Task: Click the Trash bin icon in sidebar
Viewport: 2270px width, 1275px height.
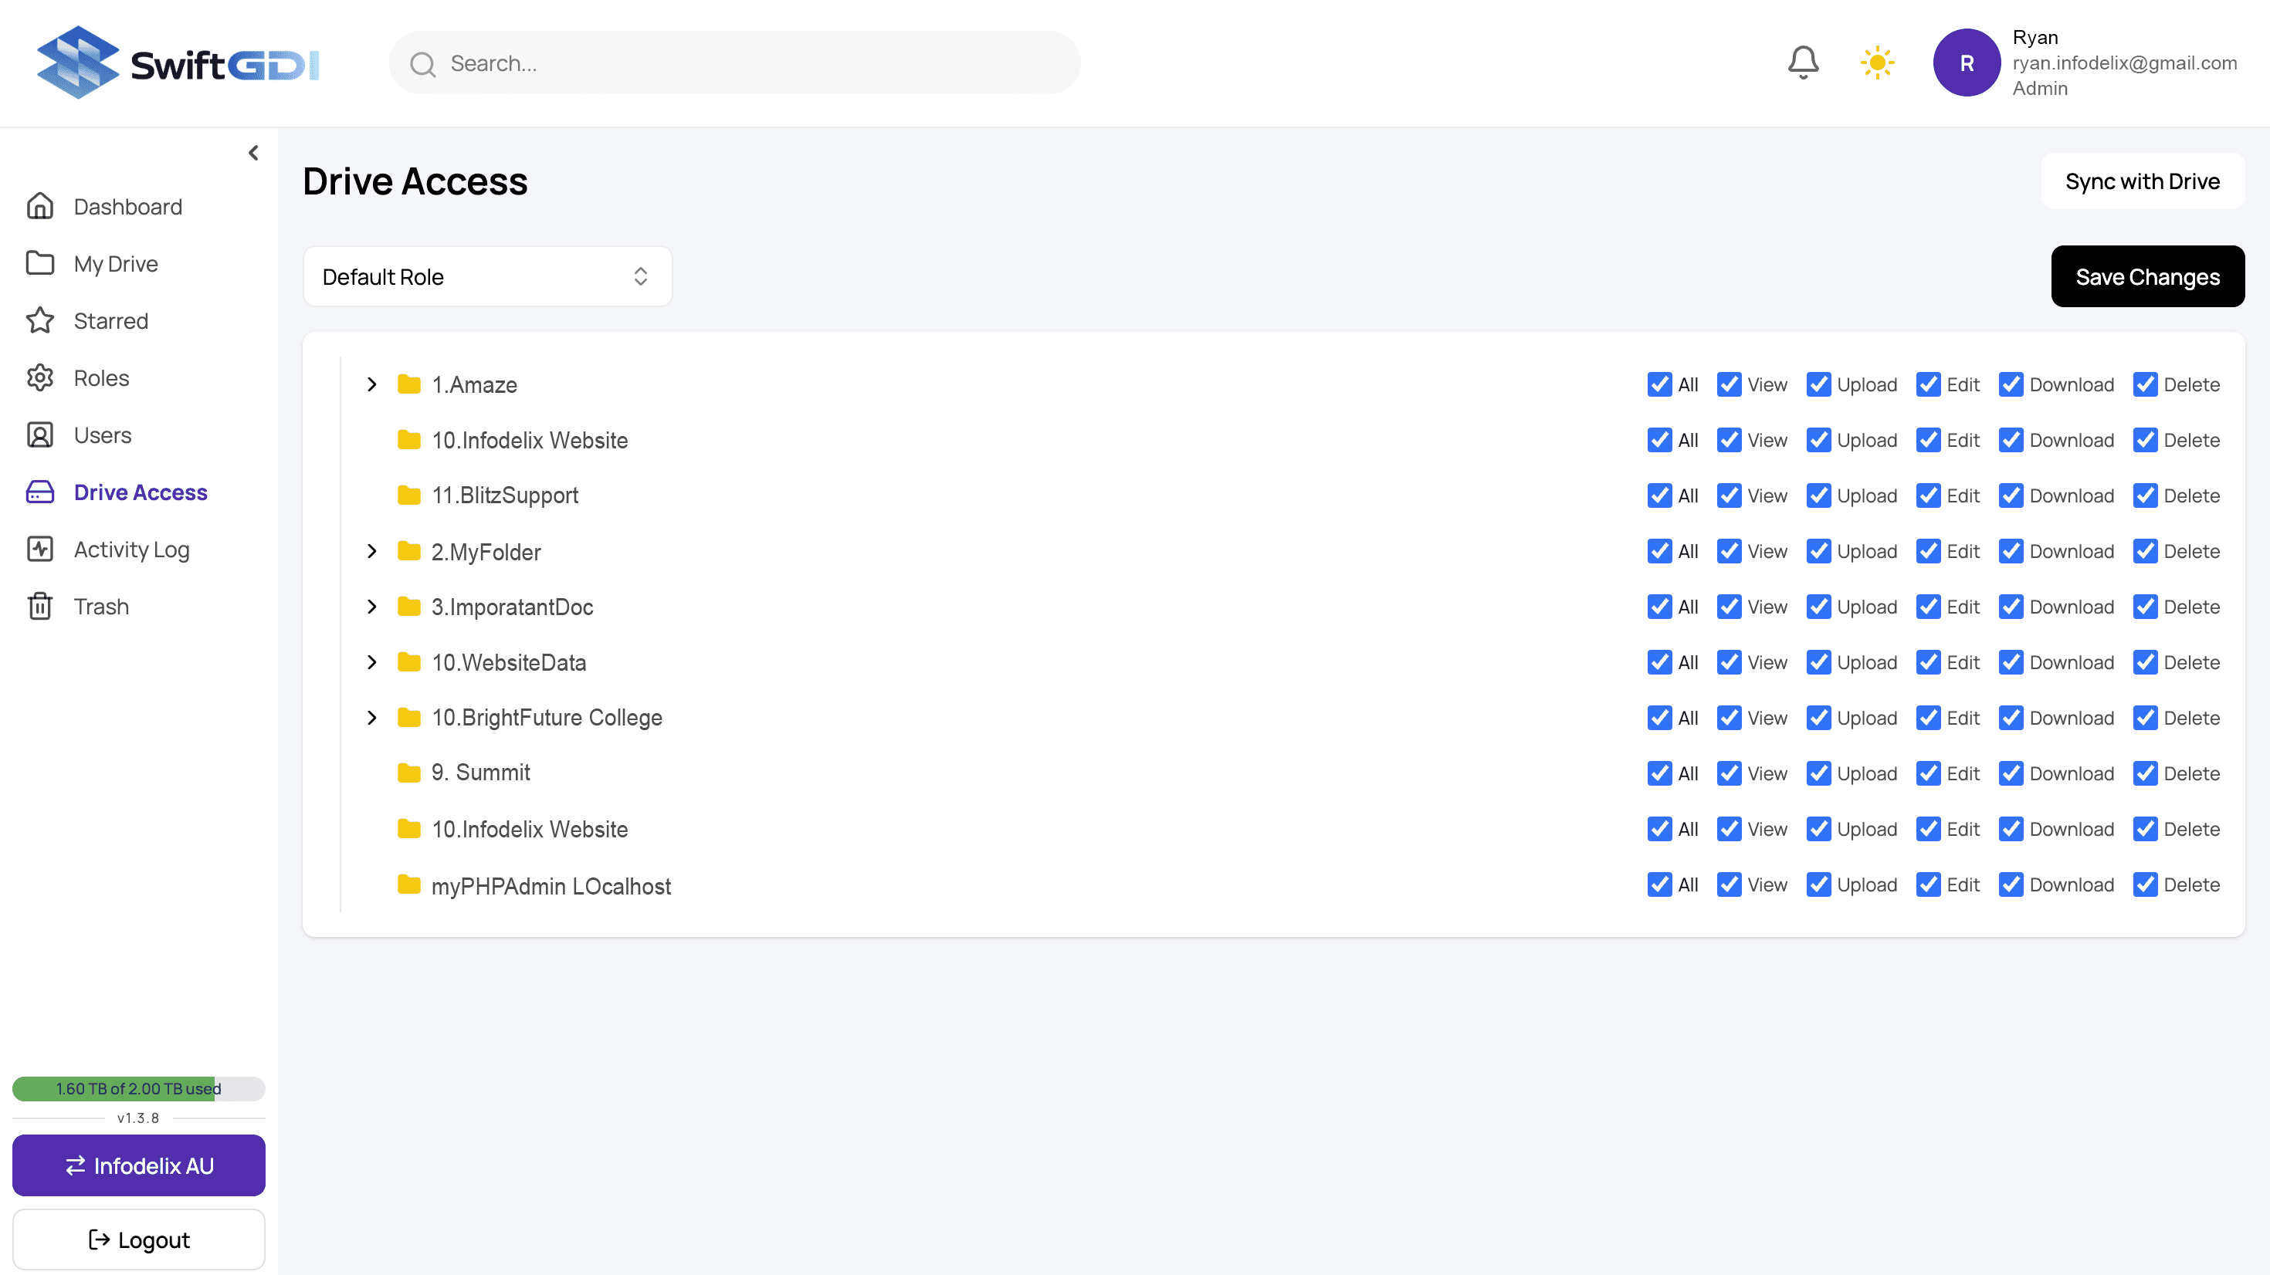Action: point(39,606)
